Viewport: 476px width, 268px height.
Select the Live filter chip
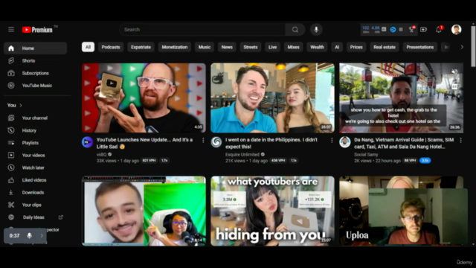[273, 47]
